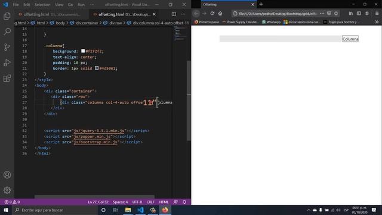The image size is (382, 215).
Task: Open Firefox Library icon
Action: tap(351, 13)
